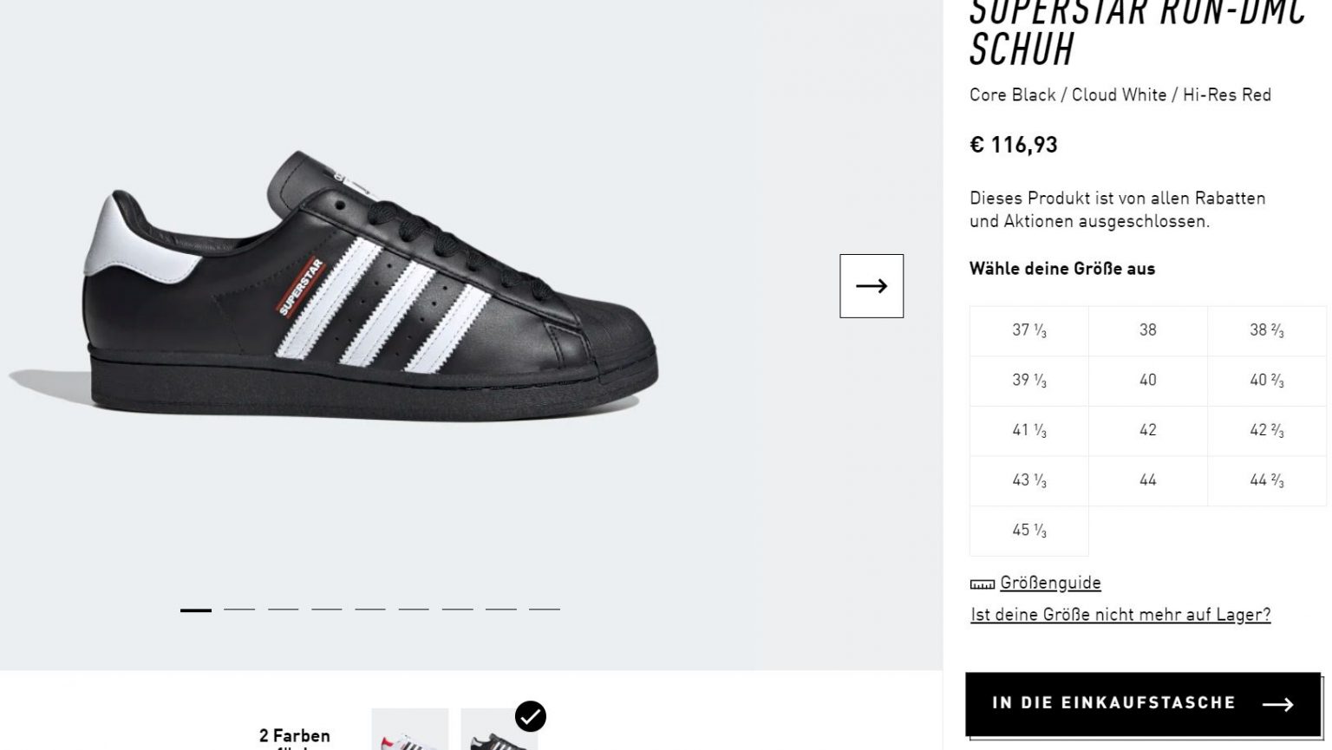Select size 45 1/3
Viewport: 1332px width, 750px height.
[1029, 531]
